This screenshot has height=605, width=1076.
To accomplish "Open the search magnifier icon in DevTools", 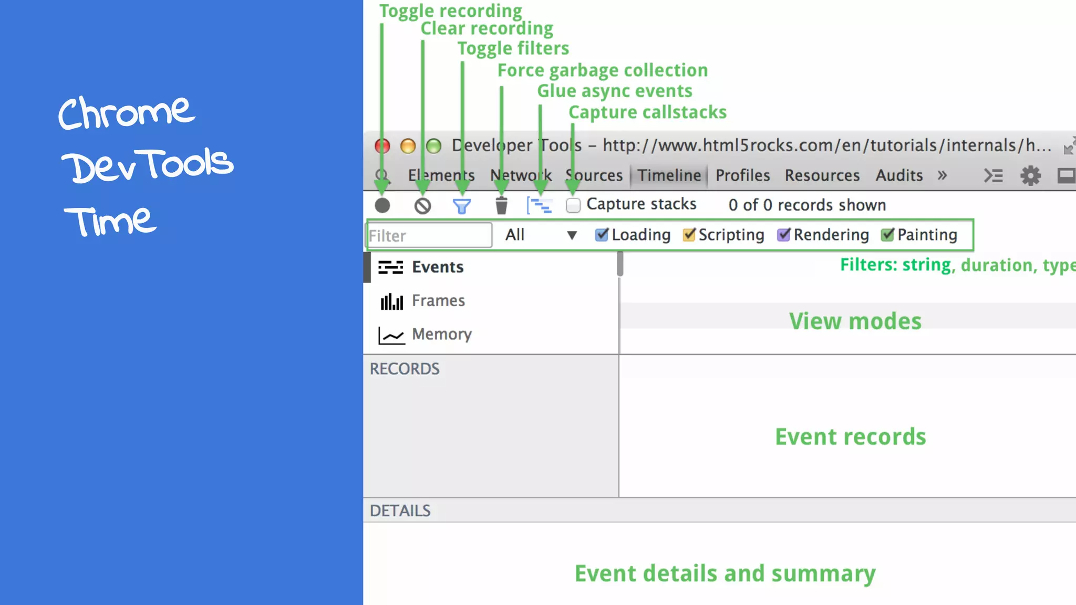I will (382, 175).
